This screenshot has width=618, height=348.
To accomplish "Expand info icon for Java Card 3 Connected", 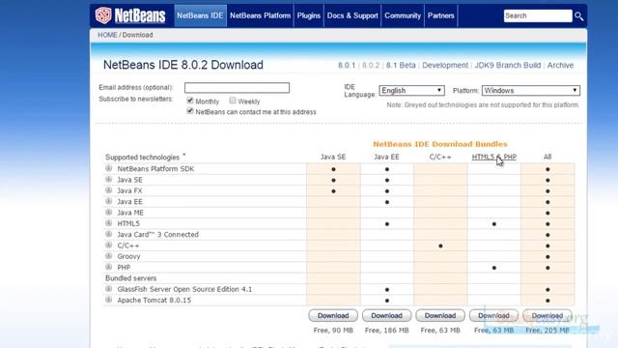I will [109, 234].
